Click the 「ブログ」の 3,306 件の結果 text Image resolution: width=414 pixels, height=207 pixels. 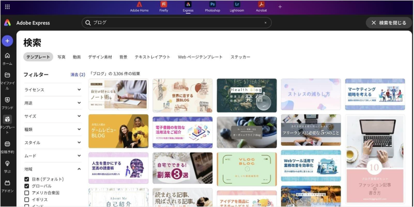pyautogui.click(x=115, y=73)
